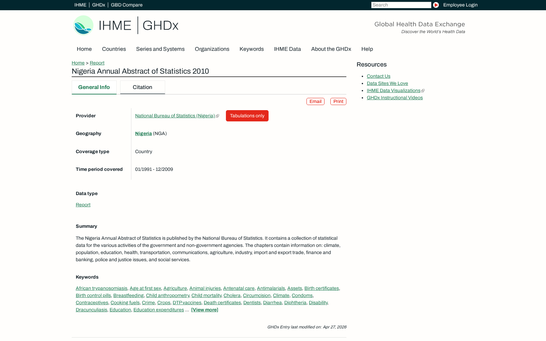The width and height of the screenshot is (546, 341).
Task: Click the Email button
Action: pos(315,101)
